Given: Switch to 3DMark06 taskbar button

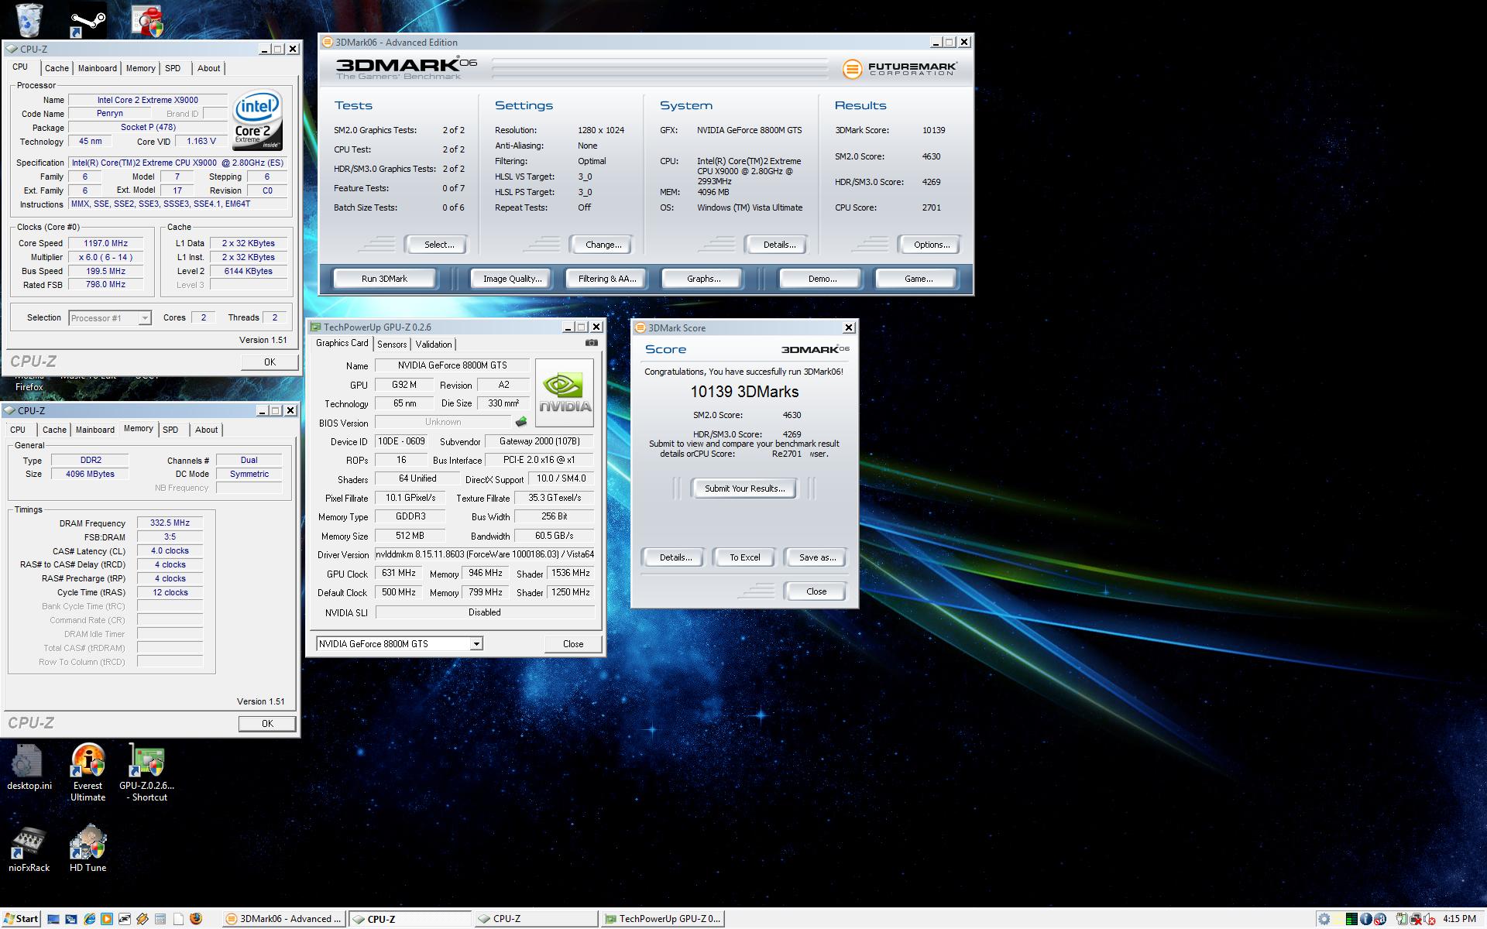Looking at the screenshot, I should click(x=284, y=919).
